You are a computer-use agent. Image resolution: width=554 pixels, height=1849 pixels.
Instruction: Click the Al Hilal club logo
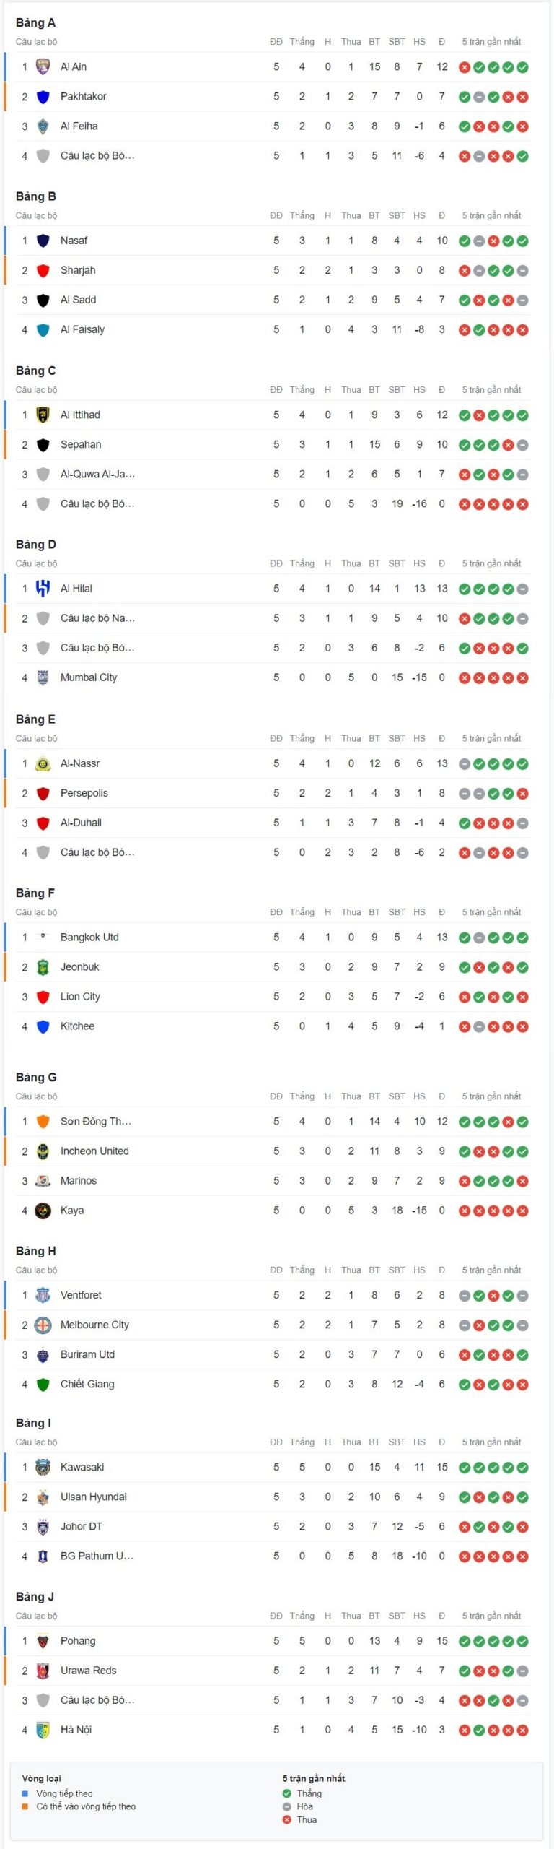pyautogui.click(x=43, y=589)
